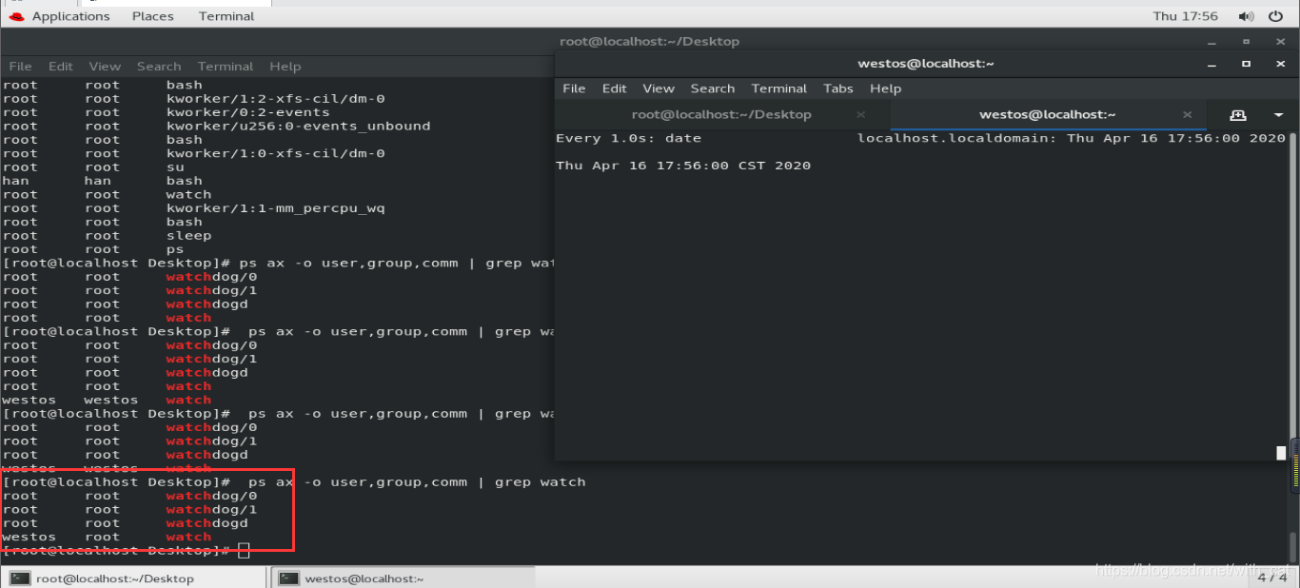Open Terminal menu in westos terminal window
This screenshot has width=1300, height=588.
[x=779, y=88]
